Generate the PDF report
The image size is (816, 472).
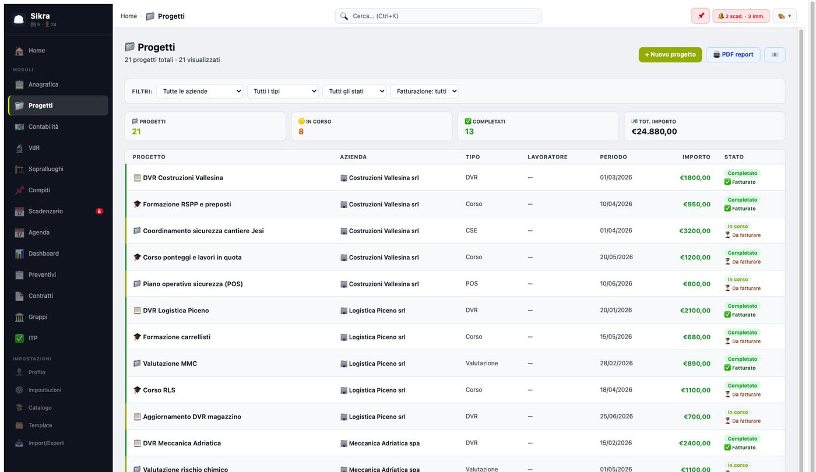pos(733,55)
